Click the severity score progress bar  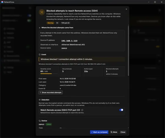[x=49, y=74]
